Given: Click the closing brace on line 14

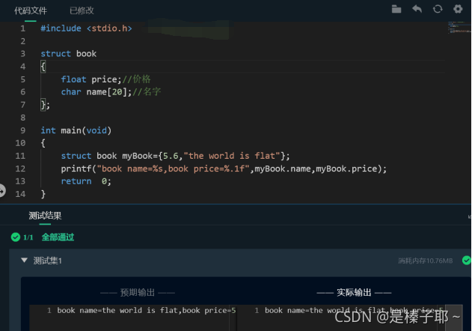Looking at the screenshot, I should click(43, 194).
